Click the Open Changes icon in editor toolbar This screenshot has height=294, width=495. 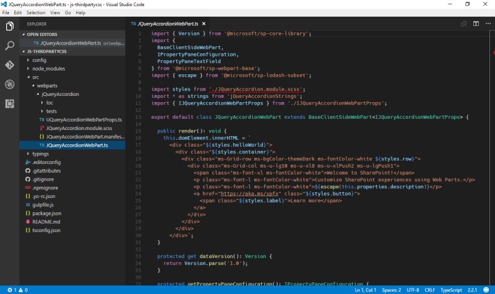(x=463, y=24)
